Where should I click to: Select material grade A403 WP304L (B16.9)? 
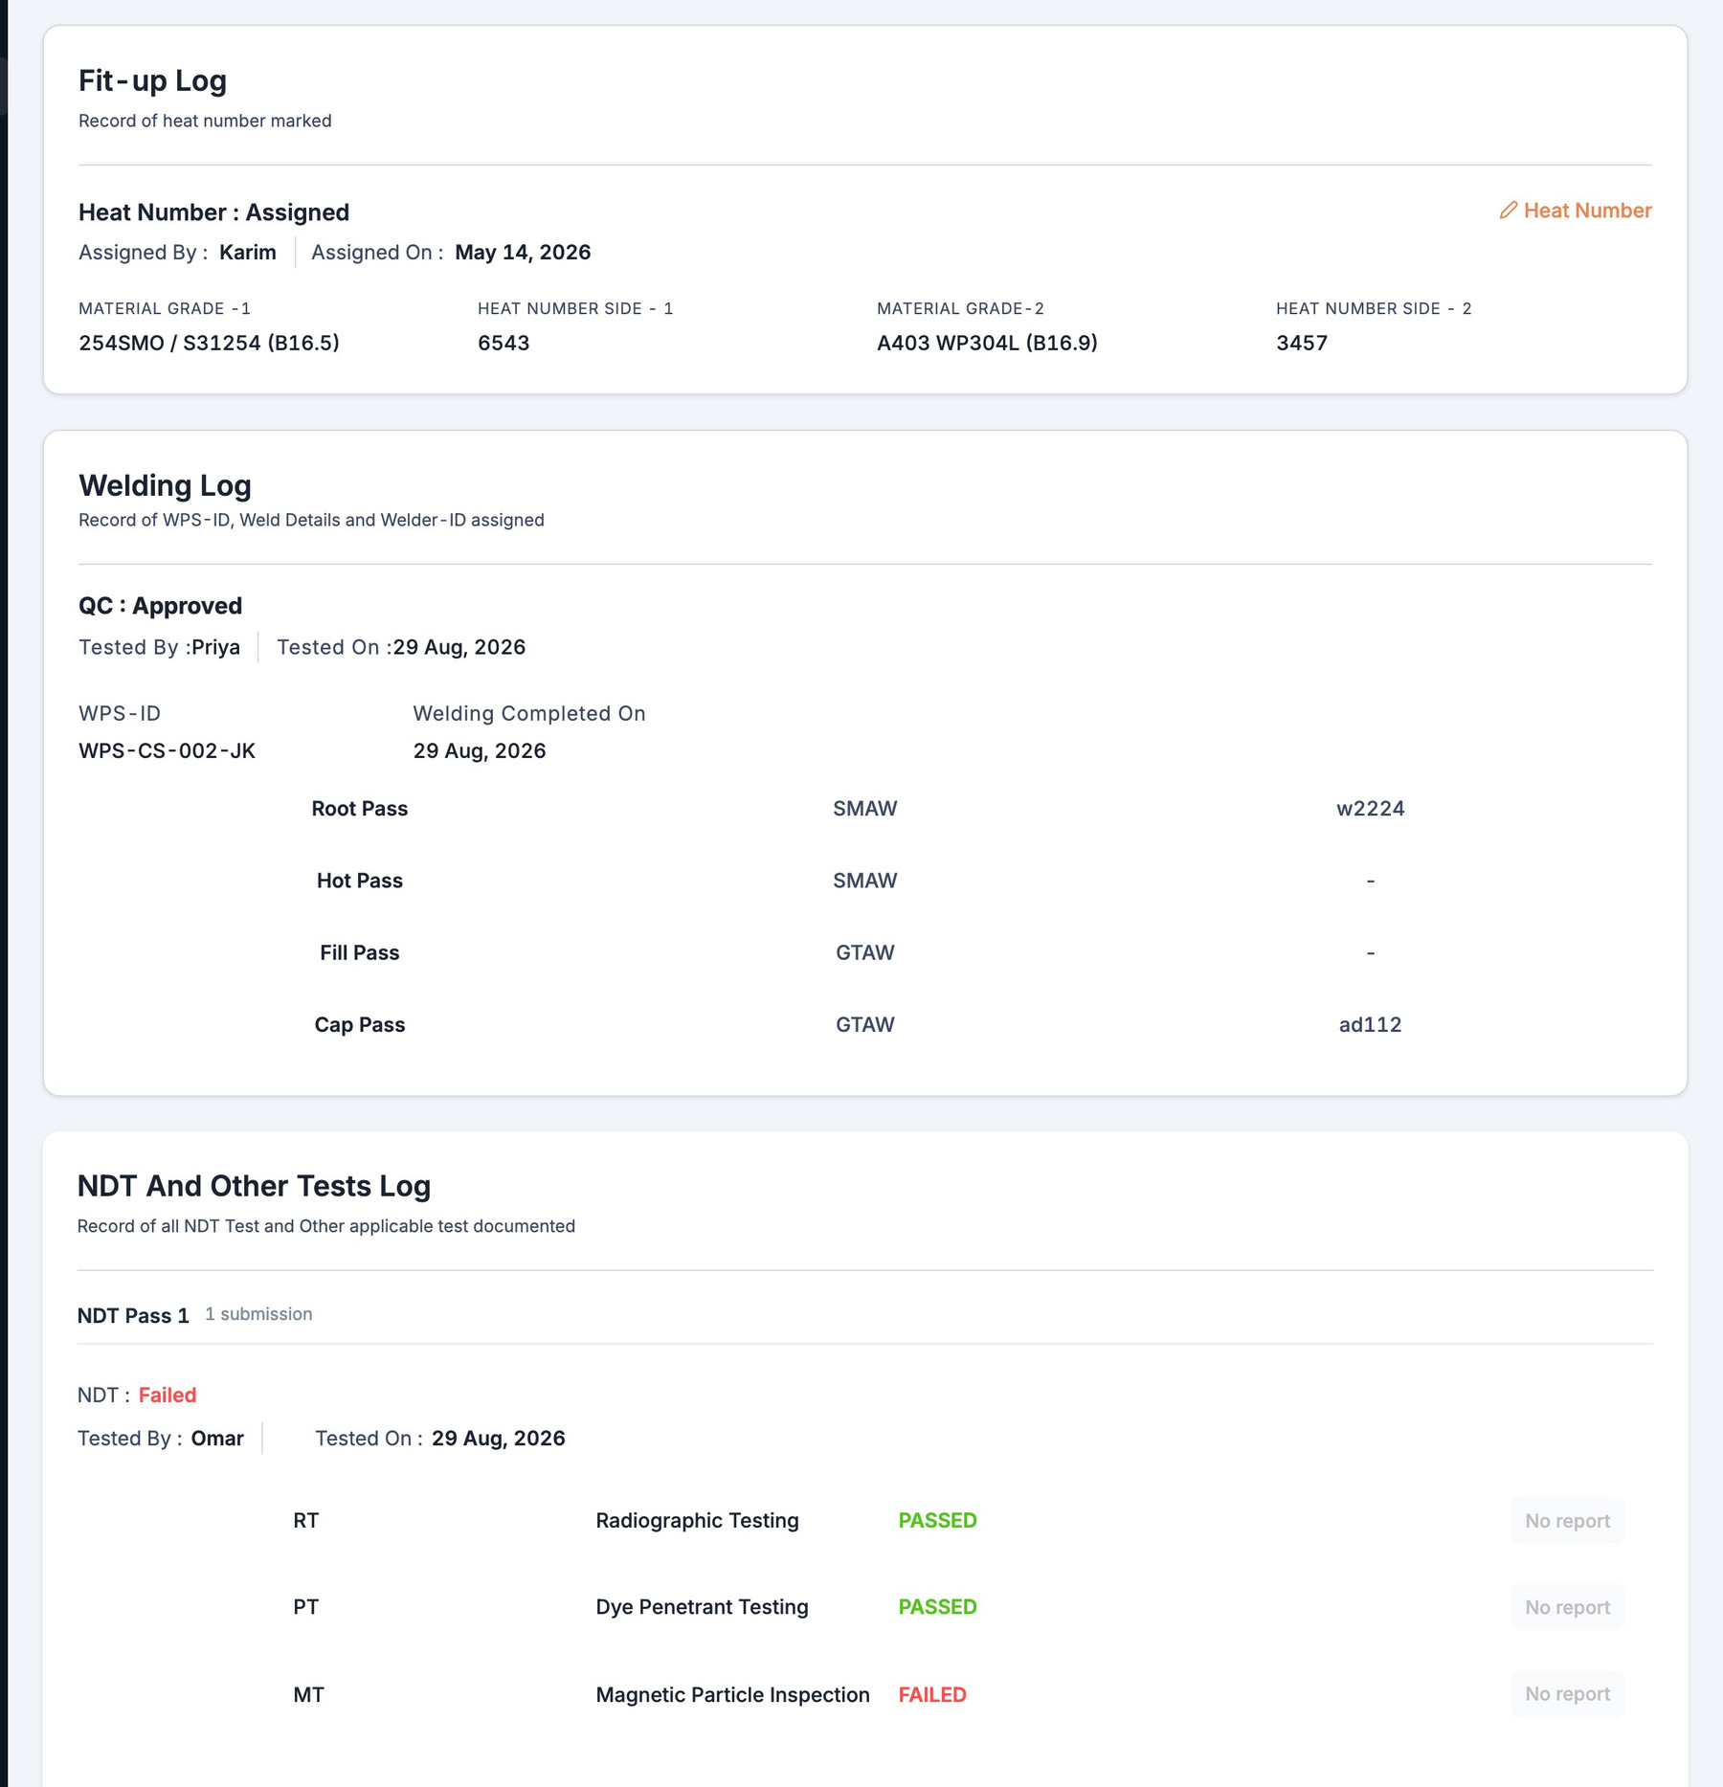pos(987,343)
